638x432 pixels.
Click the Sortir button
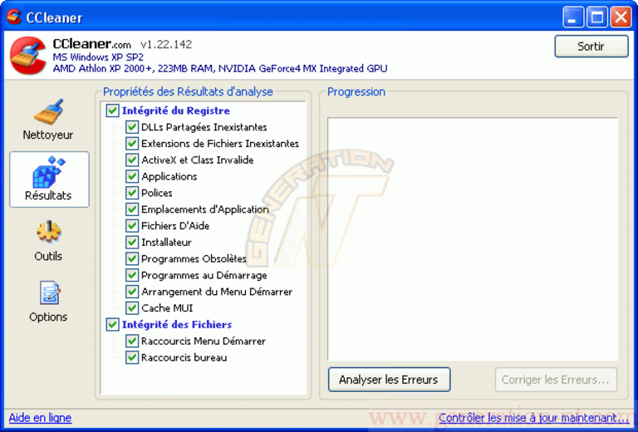tap(591, 47)
